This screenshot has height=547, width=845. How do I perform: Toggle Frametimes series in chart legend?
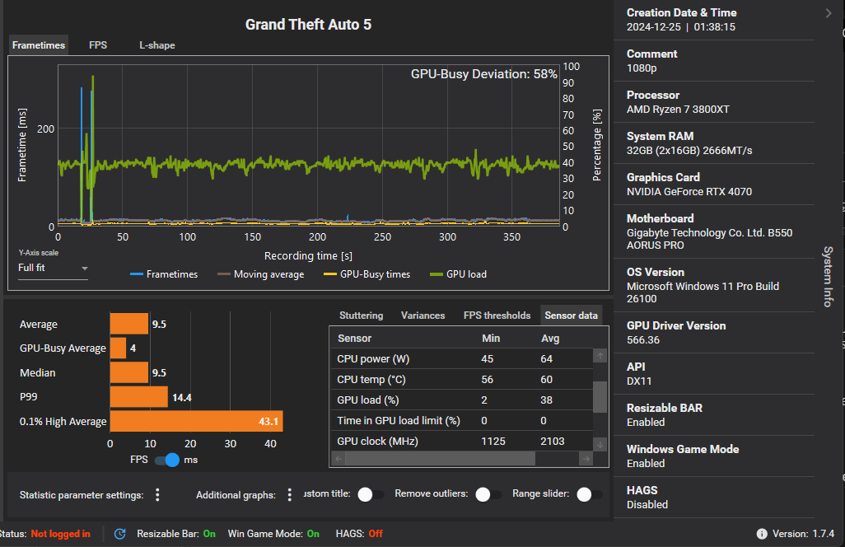pyautogui.click(x=164, y=274)
